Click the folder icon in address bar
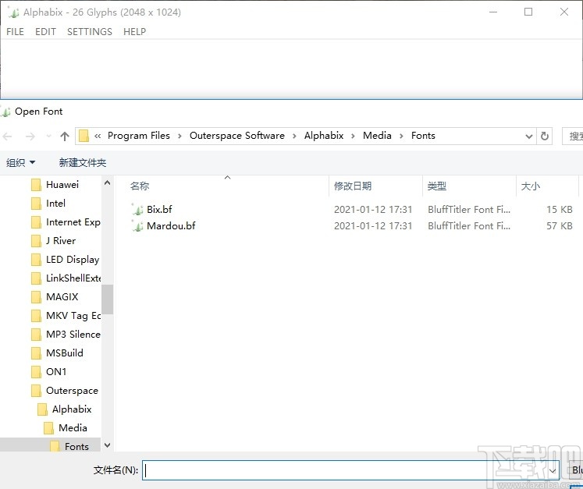 pos(84,136)
